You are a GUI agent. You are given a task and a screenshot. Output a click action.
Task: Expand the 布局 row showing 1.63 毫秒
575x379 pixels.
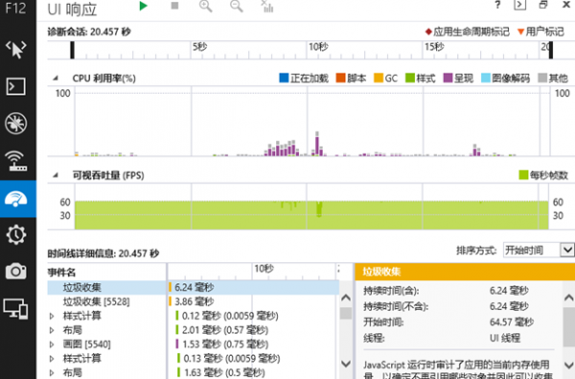(52, 372)
